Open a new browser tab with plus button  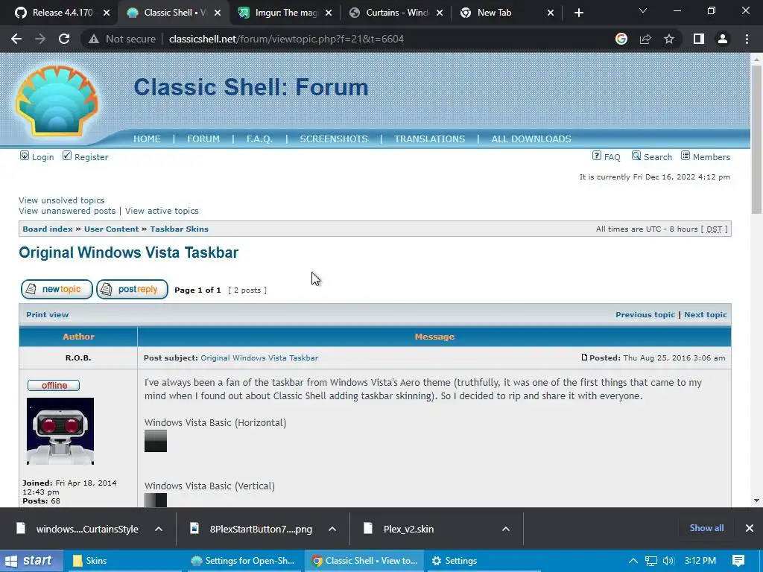point(578,13)
